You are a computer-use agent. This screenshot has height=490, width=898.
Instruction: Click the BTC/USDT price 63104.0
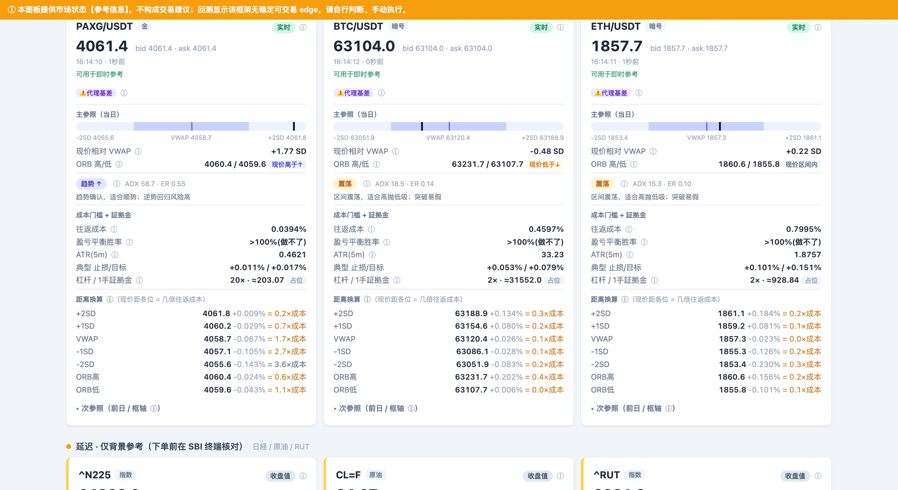tap(364, 46)
